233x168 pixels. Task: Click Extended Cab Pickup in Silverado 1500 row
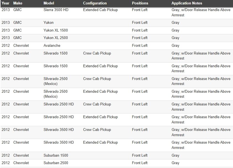(x=100, y=66)
